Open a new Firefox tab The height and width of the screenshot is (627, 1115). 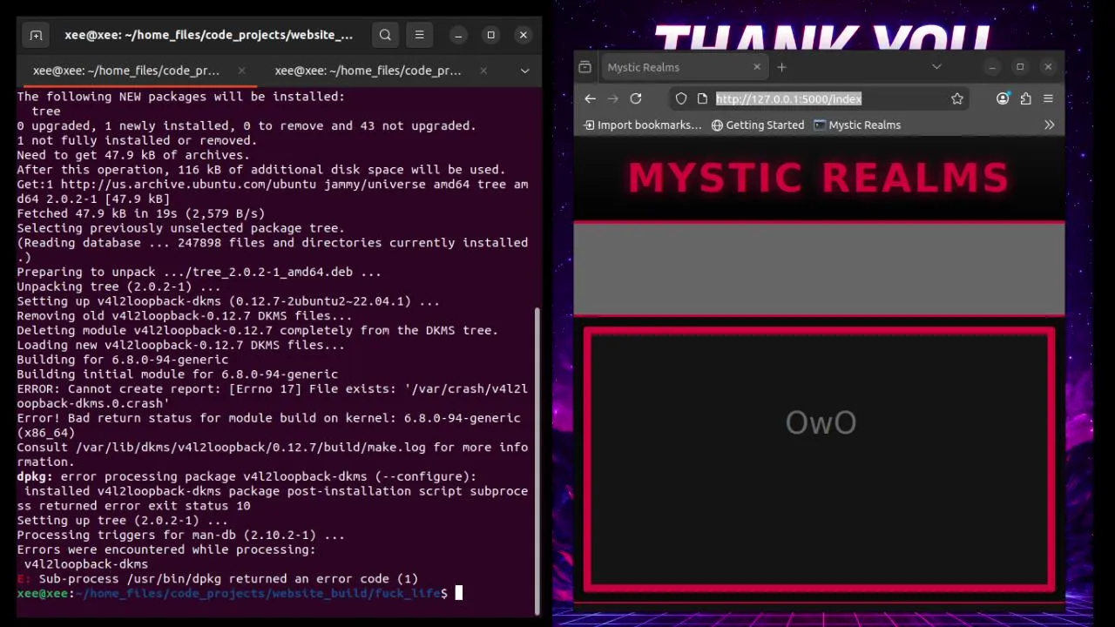(781, 67)
